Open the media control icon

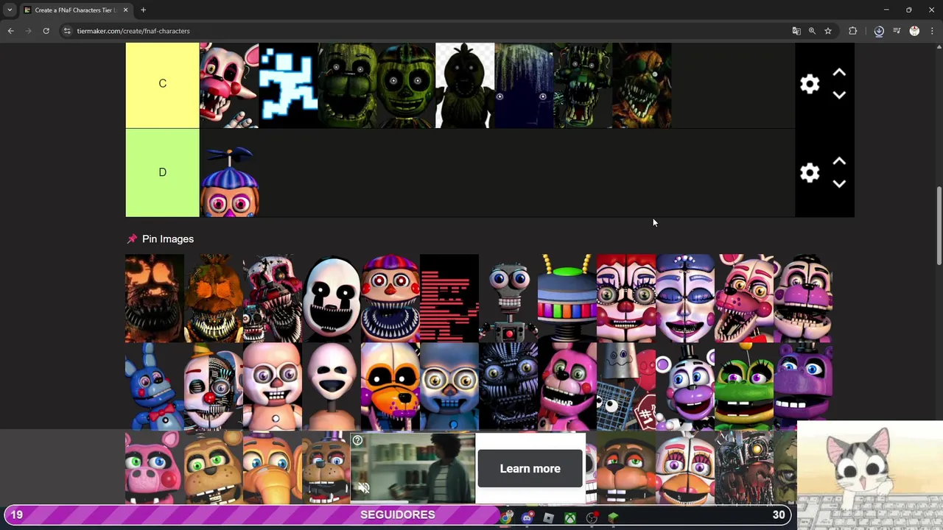[897, 31]
